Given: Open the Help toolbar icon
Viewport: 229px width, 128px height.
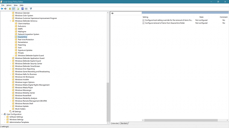Looking at the screenshot, I should pos(23,9).
